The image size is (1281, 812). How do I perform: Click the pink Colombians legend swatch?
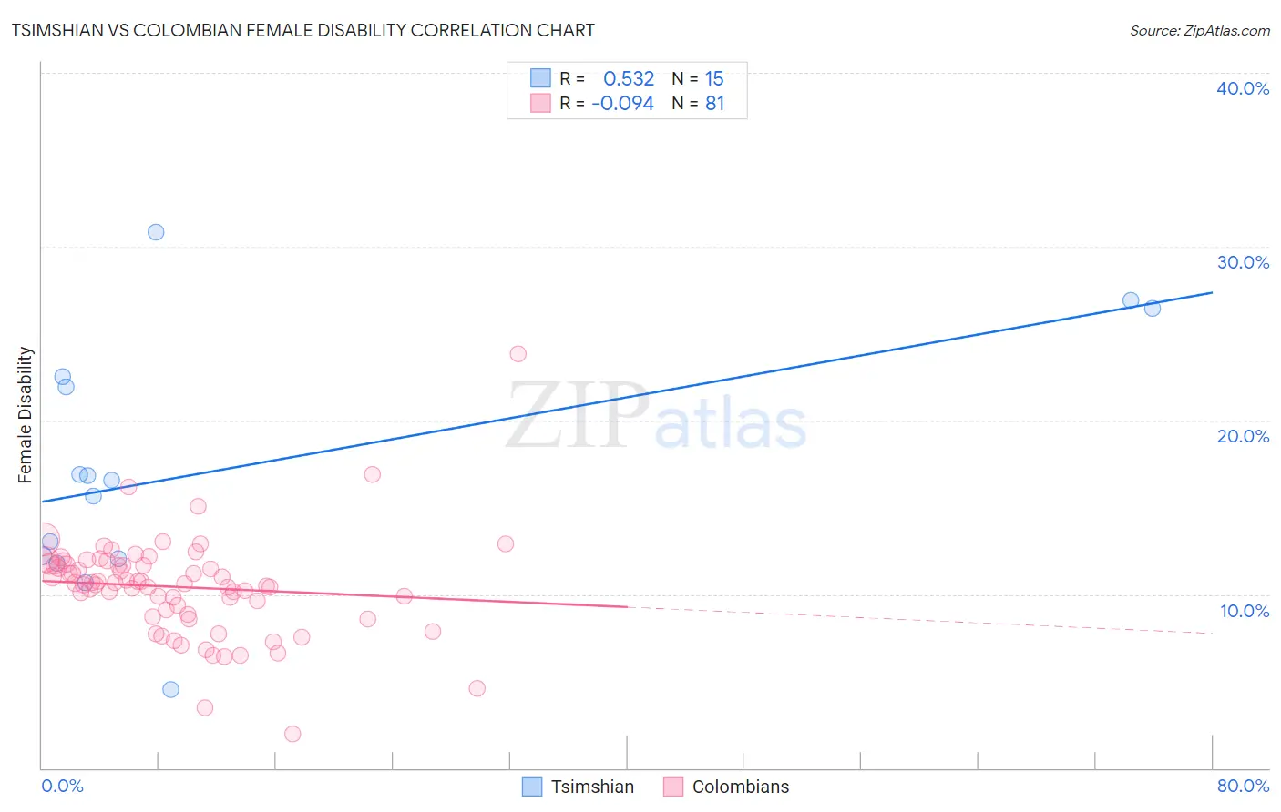pos(673,787)
